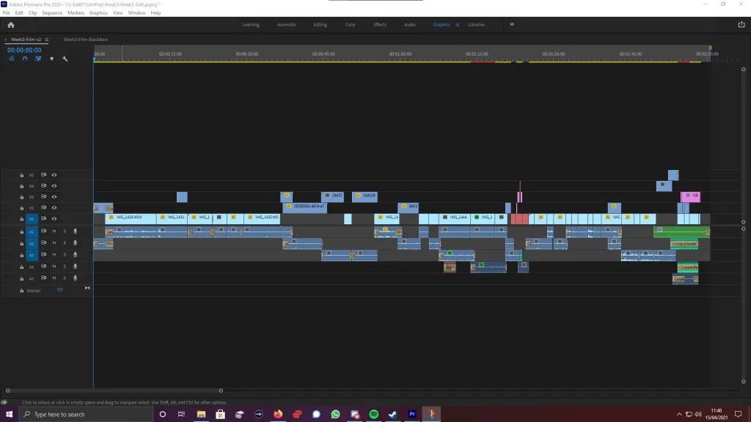Image resolution: width=751 pixels, height=422 pixels.
Task: Open Spotify from the Windows taskbar
Action: click(373, 414)
